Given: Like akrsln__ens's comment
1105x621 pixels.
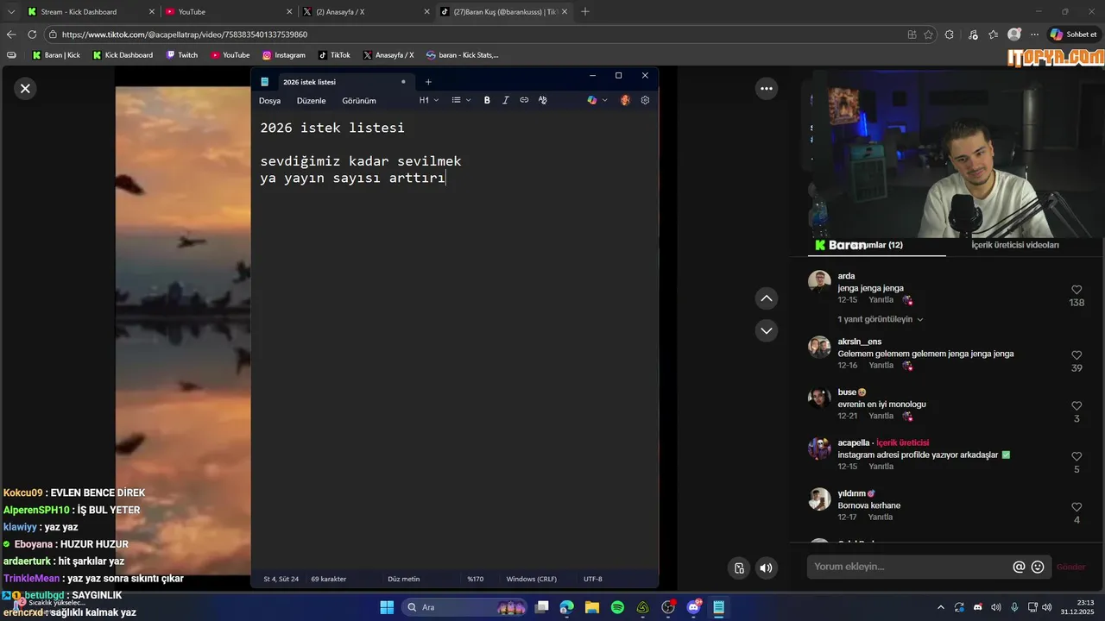Looking at the screenshot, I should 1077,355.
